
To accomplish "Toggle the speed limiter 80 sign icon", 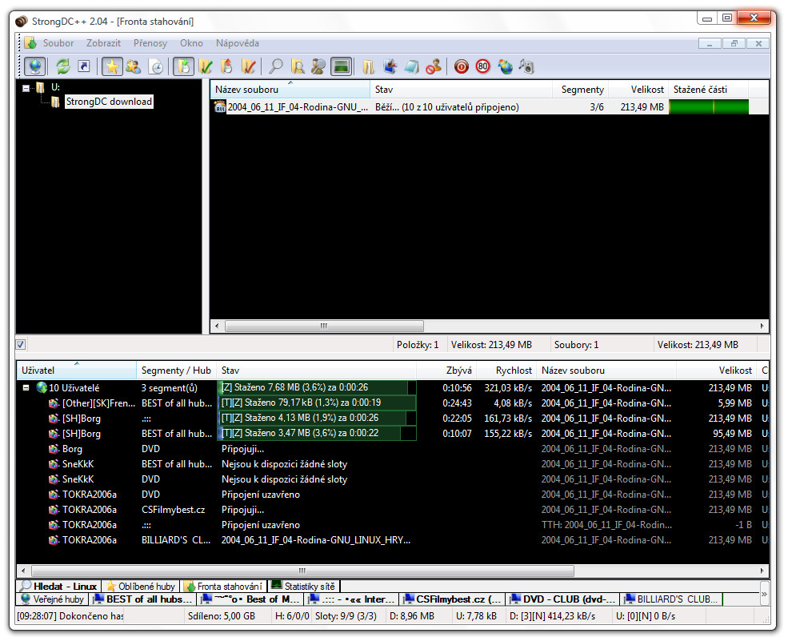I will [x=482, y=66].
